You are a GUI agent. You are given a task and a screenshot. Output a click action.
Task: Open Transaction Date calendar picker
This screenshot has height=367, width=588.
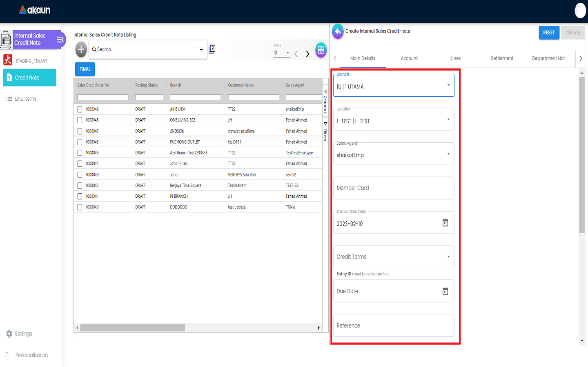445,223
